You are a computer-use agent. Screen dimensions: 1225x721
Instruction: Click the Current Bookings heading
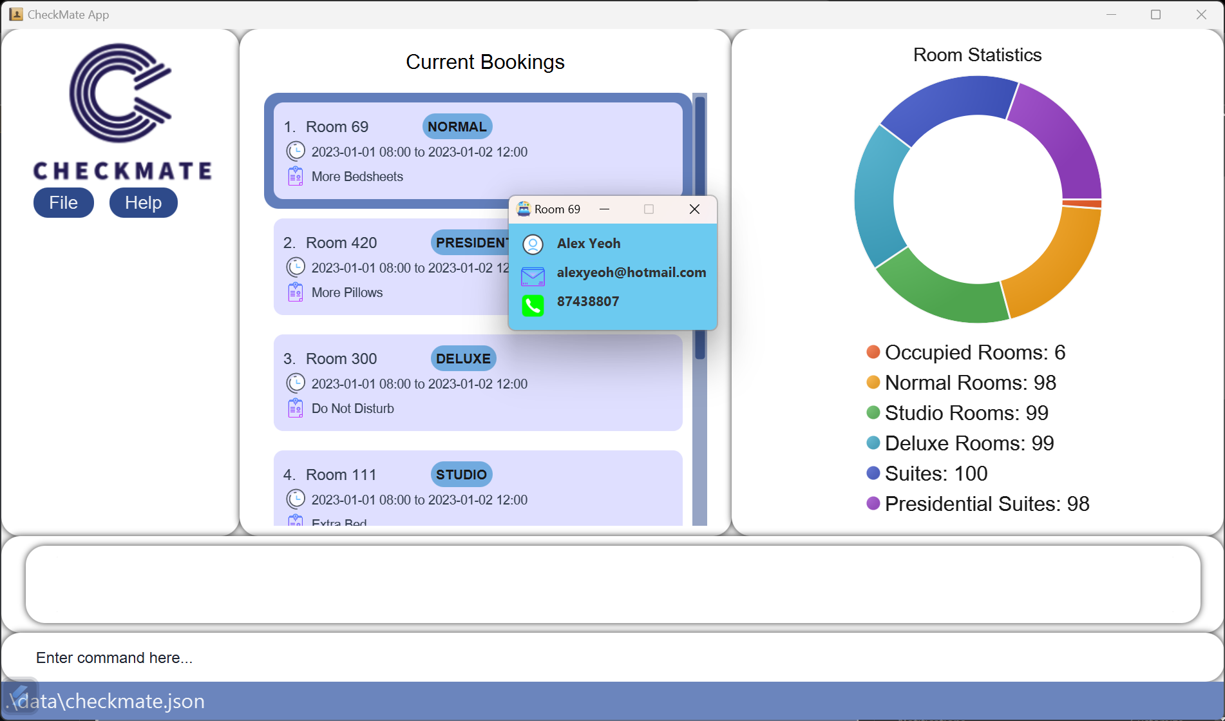click(485, 62)
